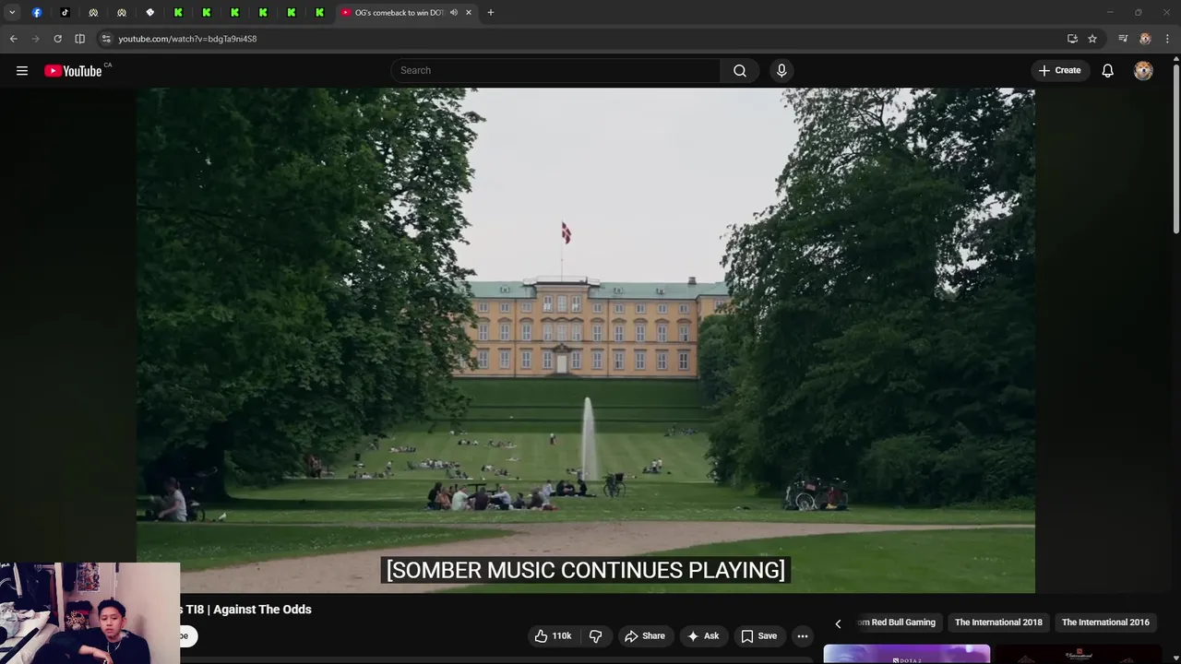
Task: Reload the page with the refresh icon
Action: [57, 39]
